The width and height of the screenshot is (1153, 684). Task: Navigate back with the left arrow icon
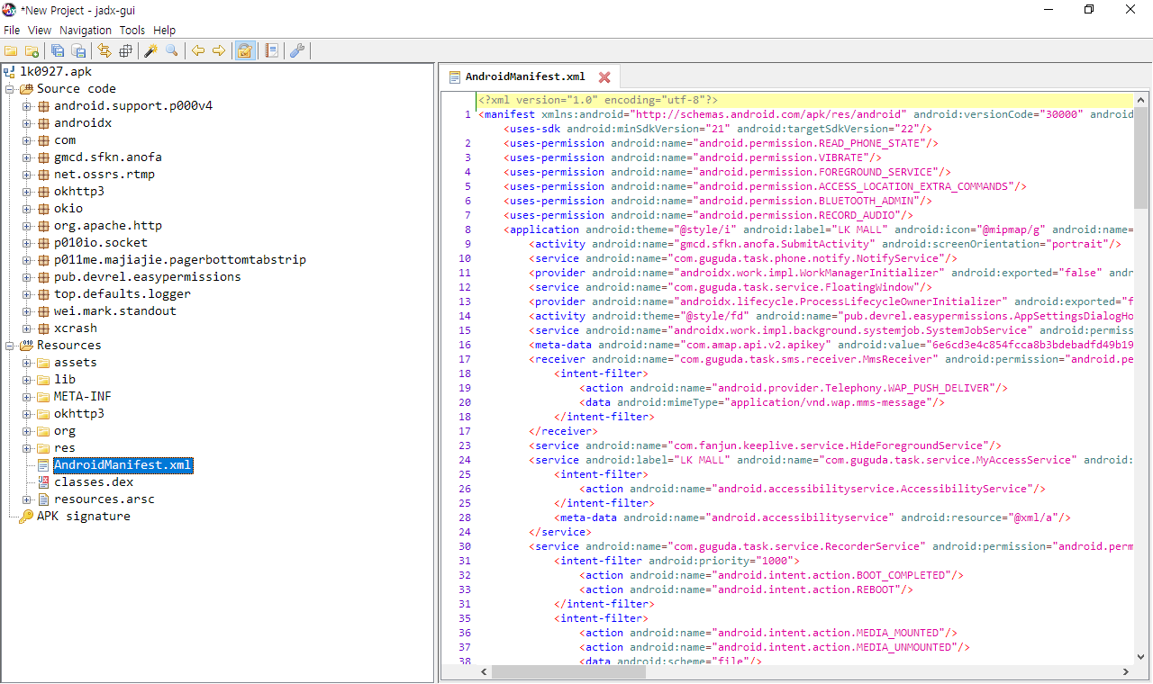point(198,51)
